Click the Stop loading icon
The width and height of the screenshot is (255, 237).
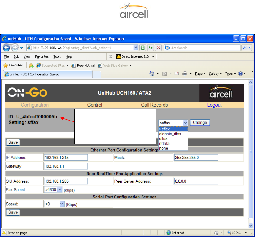[158, 48]
